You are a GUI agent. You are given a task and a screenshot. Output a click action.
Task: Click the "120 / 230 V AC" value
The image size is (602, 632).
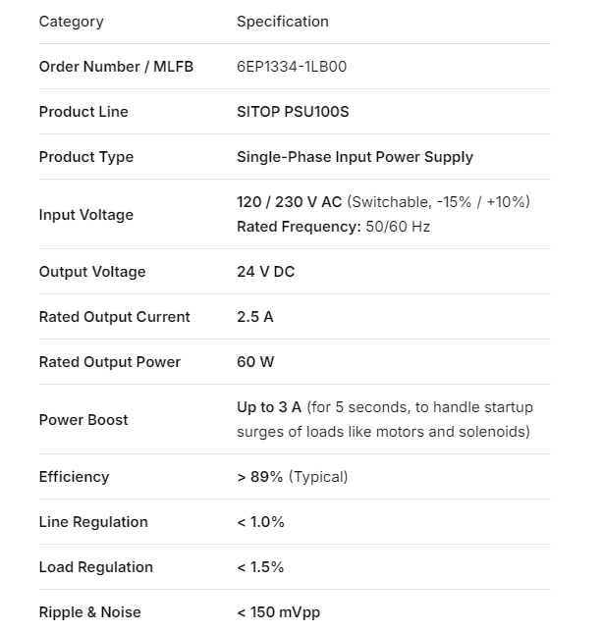(290, 202)
